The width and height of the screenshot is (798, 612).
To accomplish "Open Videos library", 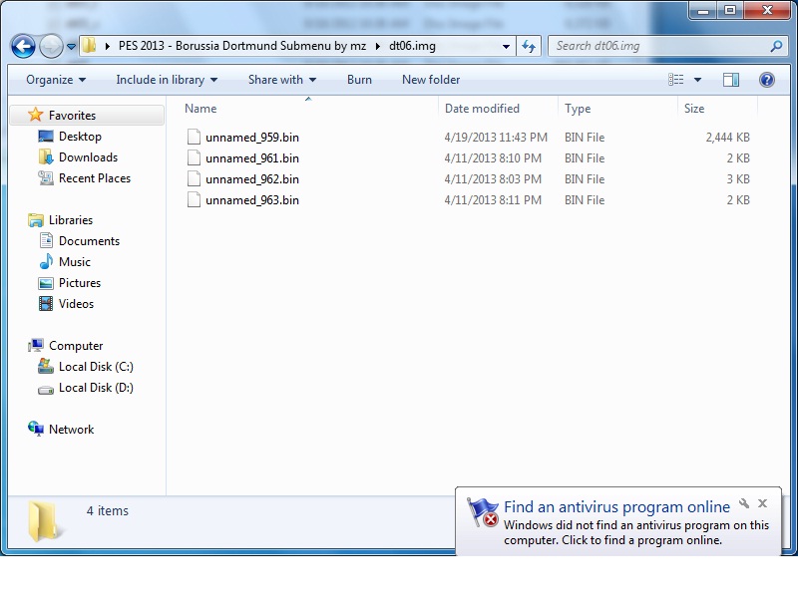I will [77, 303].
